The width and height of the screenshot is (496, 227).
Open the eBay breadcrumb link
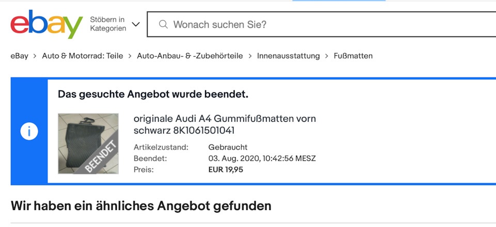click(x=19, y=56)
